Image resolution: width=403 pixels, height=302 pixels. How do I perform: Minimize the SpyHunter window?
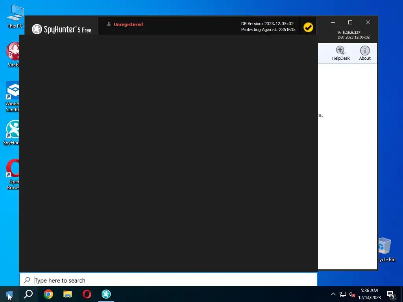click(333, 22)
